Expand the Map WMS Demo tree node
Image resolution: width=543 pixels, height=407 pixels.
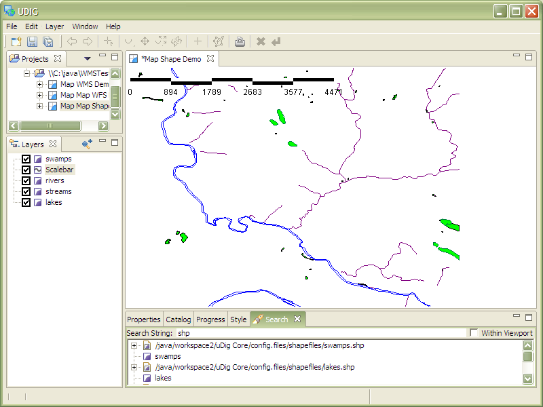(40, 85)
